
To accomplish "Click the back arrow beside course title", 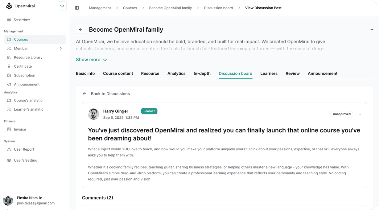I will [80, 30].
